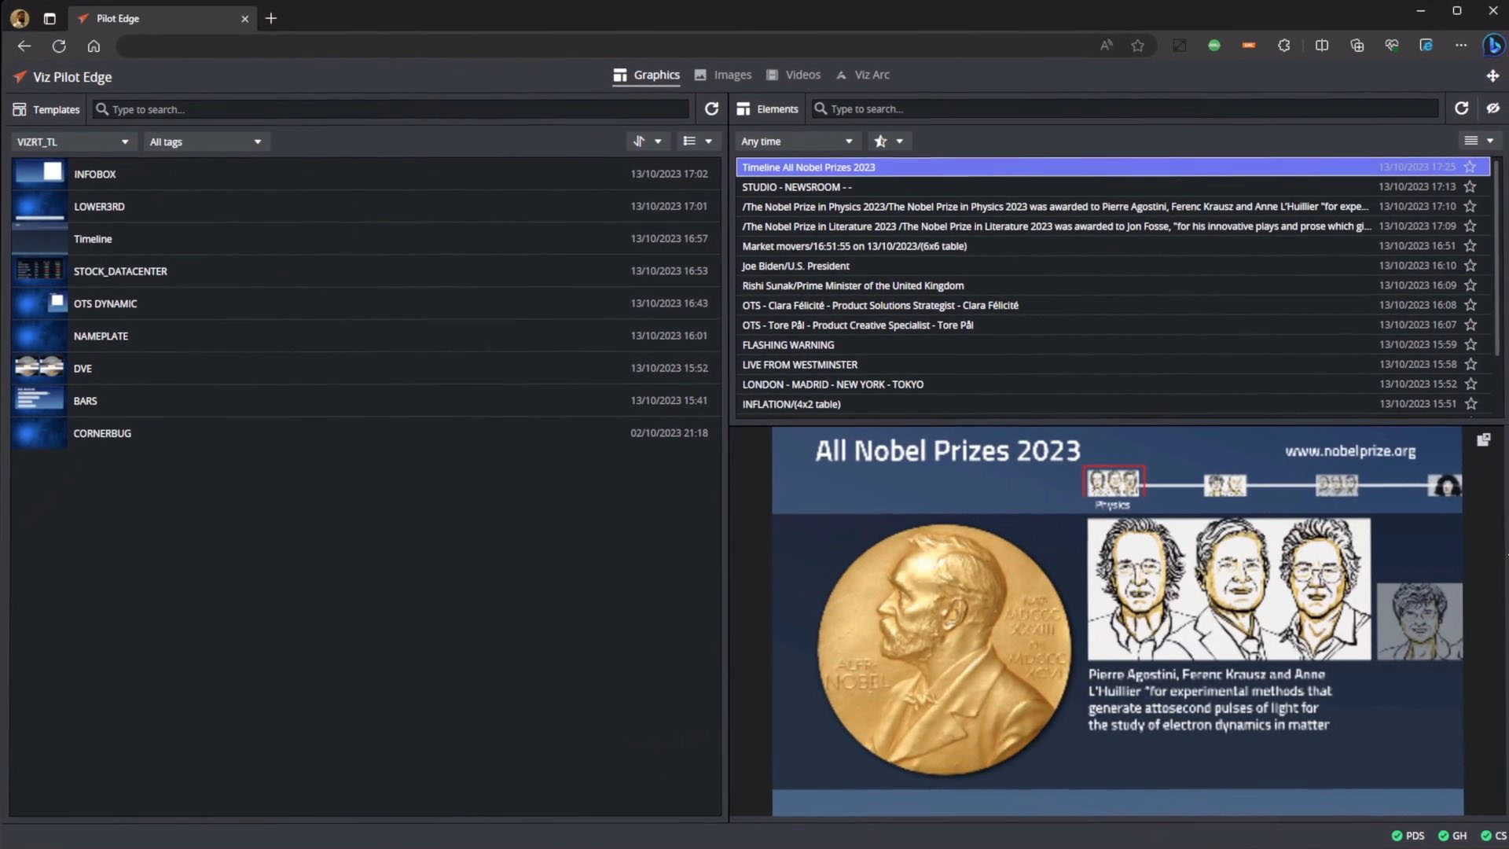Toggle the preview visibility eye icon

[x=1492, y=108]
